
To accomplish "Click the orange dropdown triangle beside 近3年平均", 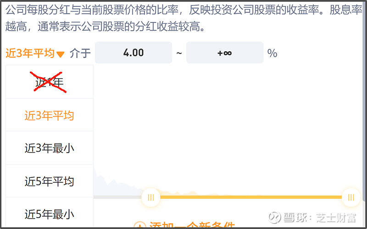I will [x=61, y=54].
